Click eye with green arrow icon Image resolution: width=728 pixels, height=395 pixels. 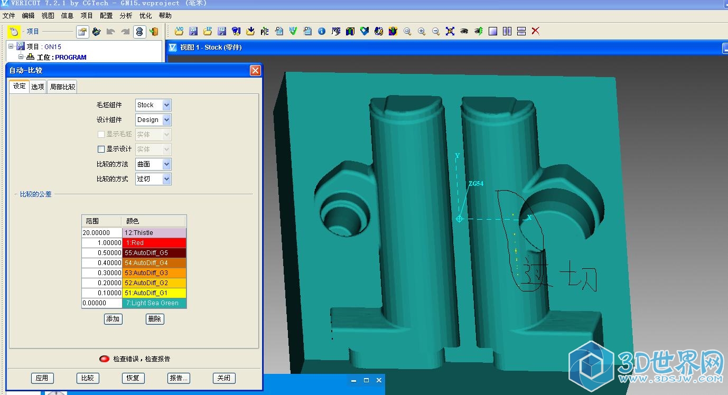[478, 31]
